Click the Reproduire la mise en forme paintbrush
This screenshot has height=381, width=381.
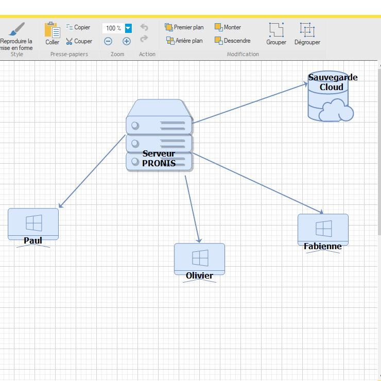(x=16, y=29)
